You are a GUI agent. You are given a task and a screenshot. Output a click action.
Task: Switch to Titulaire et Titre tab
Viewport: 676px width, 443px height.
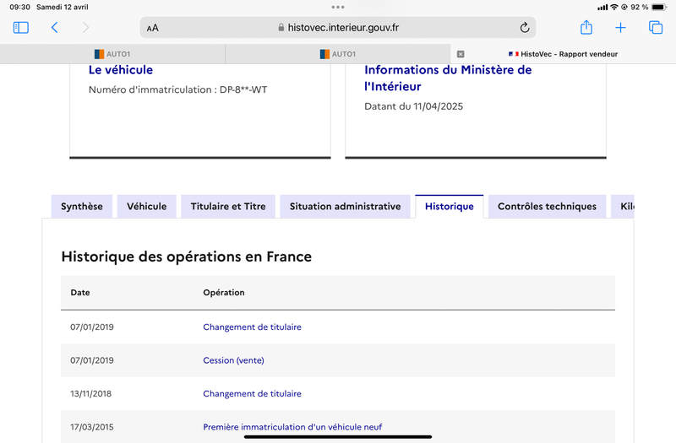click(x=228, y=207)
